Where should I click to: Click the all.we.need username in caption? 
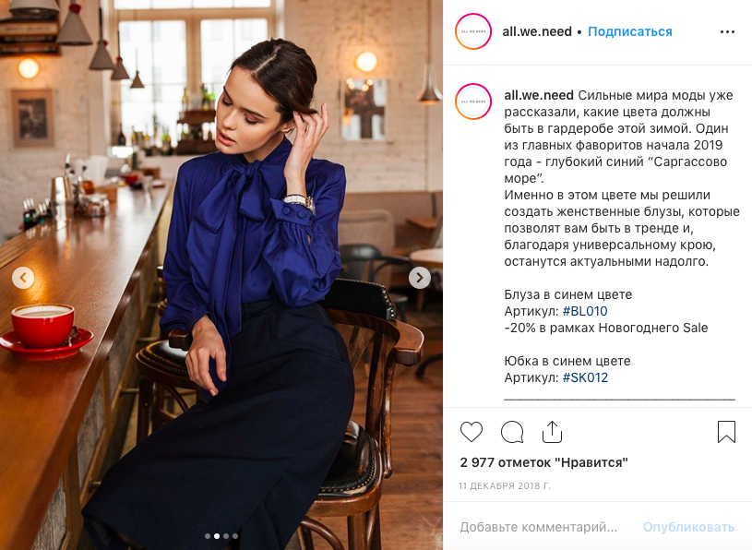click(x=539, y=95)
